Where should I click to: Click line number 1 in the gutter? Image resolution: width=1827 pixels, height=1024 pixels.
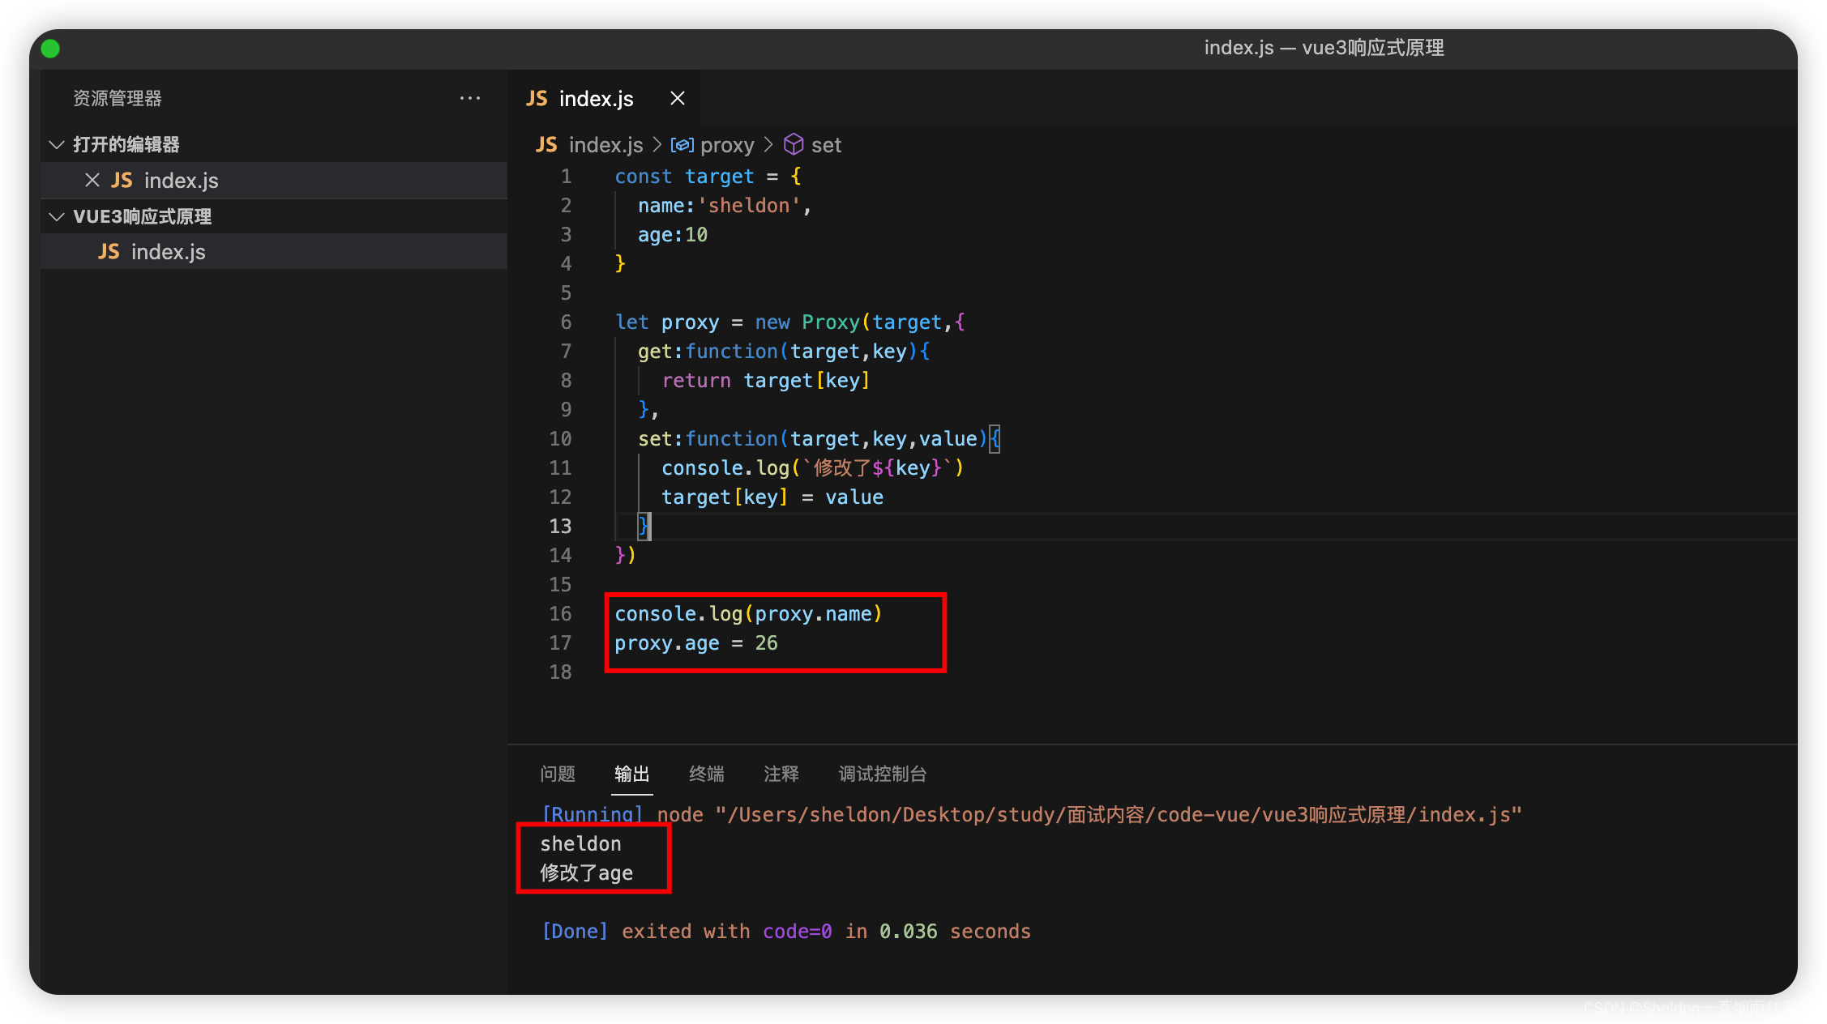click(x=566, y=177)
